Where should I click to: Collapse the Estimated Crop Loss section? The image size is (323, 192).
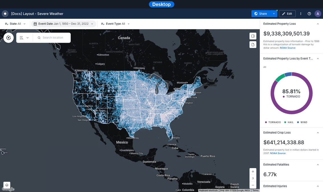pos(318,133)
